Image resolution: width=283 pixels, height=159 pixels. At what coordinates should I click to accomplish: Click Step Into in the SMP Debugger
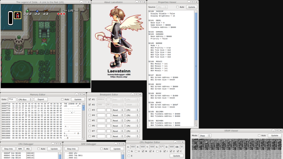[71, 149]
